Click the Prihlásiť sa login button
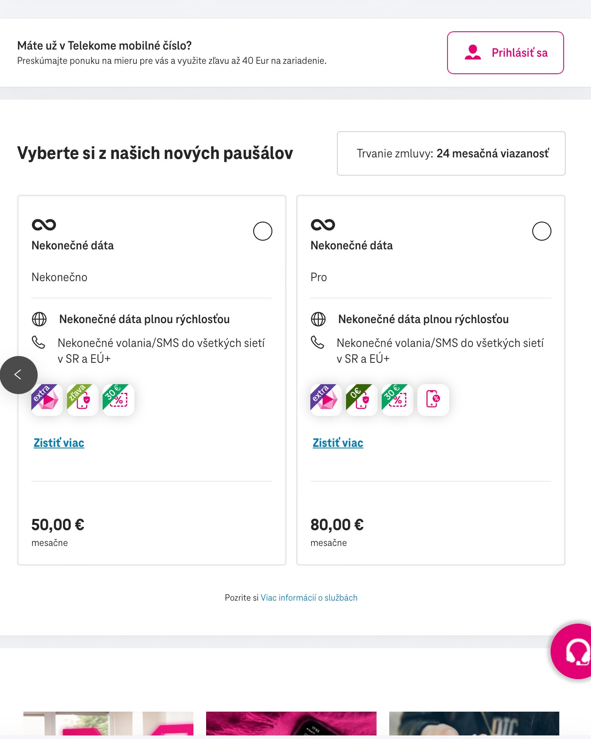 [505, 53]
